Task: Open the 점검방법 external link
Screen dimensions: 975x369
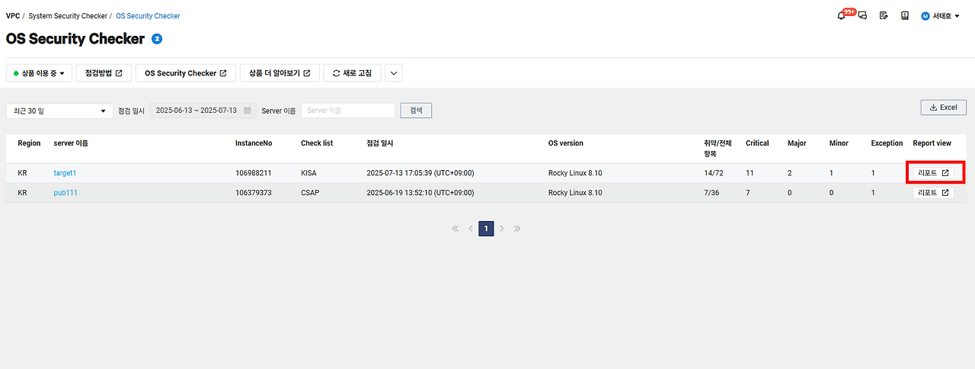Action: pos(104,73)
